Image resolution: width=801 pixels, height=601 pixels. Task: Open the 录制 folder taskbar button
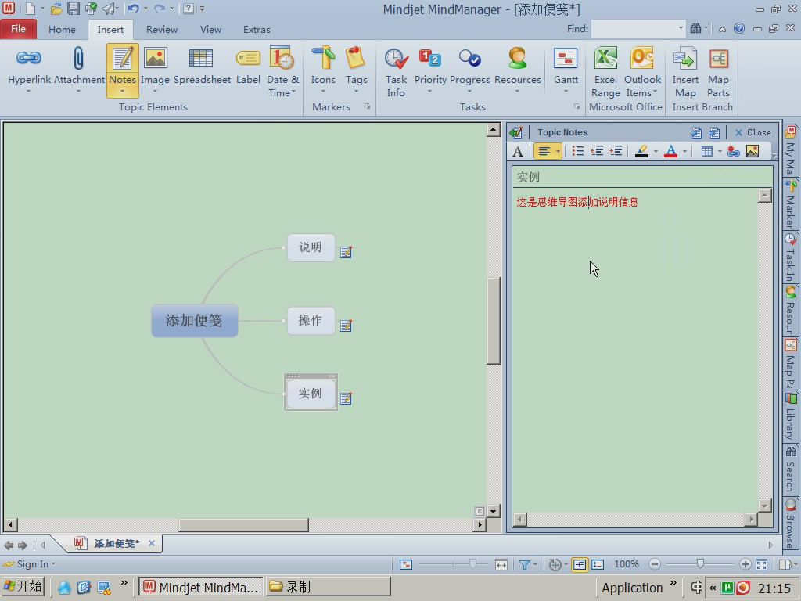pos(328,587)
